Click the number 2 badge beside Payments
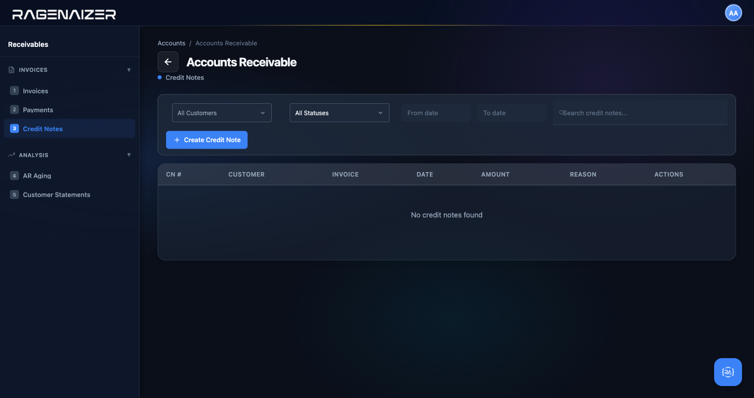Viewport: 754px width, 398px height. tap(14, 110)
